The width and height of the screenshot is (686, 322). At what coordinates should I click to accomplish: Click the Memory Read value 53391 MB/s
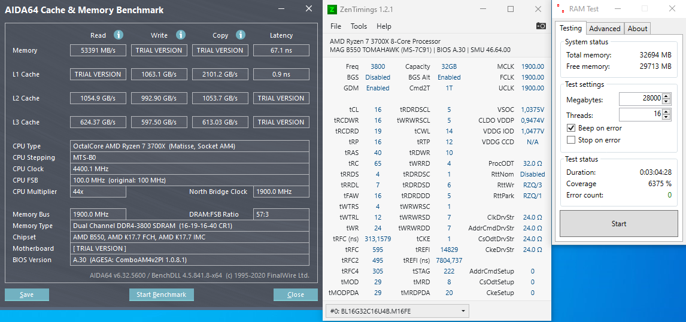tap(98, 50)
